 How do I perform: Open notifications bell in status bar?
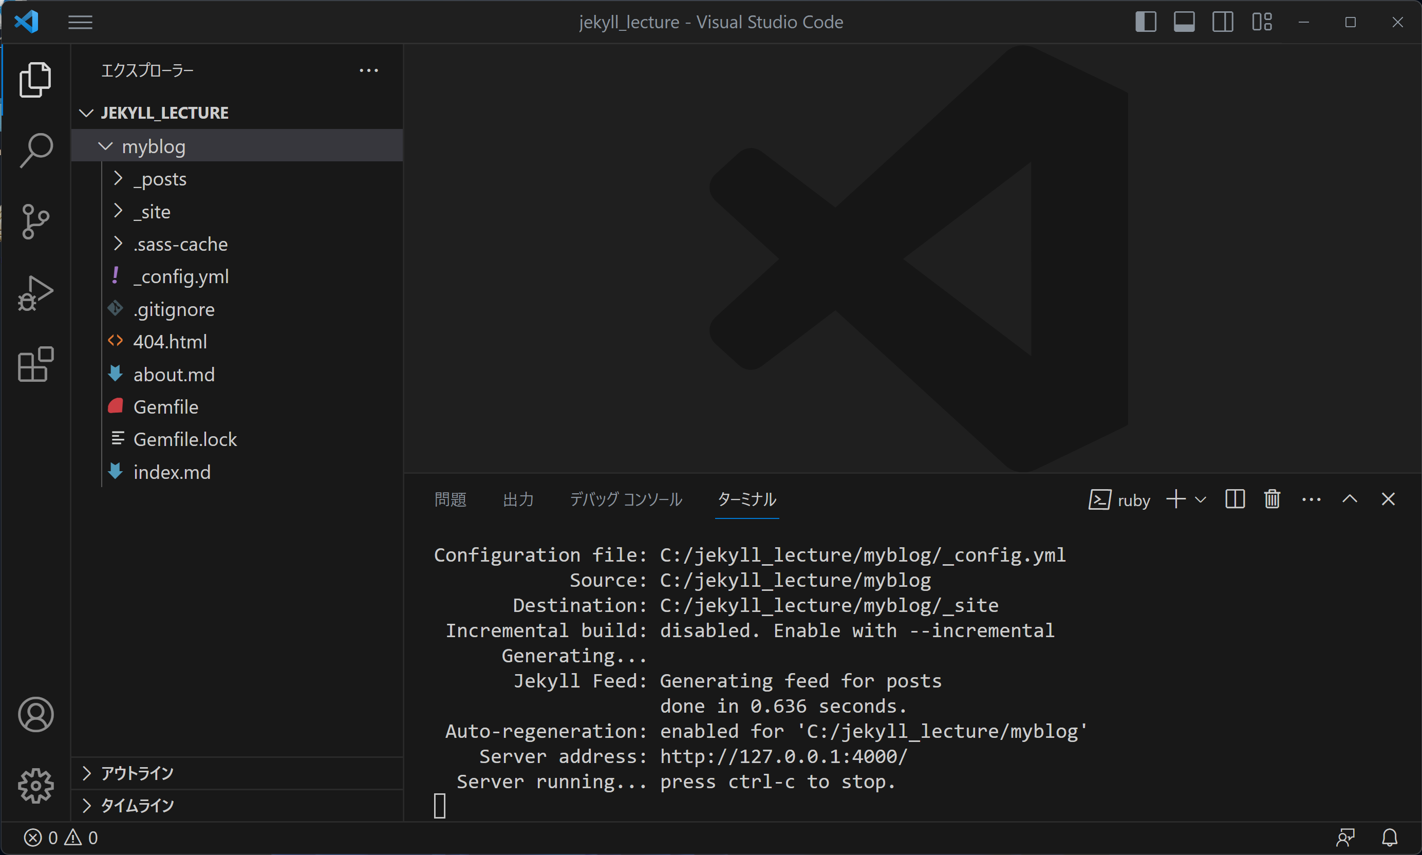coord(1390,838)
